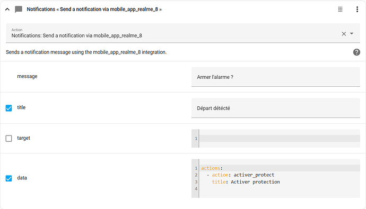The height and width of the screenshot is (209, 366).
Task: Click the 'actions:' line in data editor
Action: [212, 168]
